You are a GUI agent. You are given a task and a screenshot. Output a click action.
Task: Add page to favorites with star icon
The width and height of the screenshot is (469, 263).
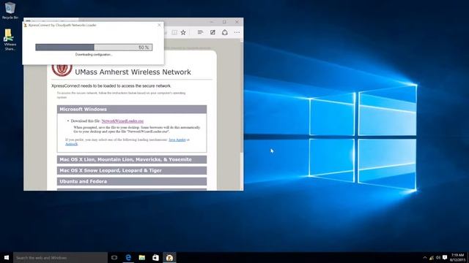coord(183,32)
